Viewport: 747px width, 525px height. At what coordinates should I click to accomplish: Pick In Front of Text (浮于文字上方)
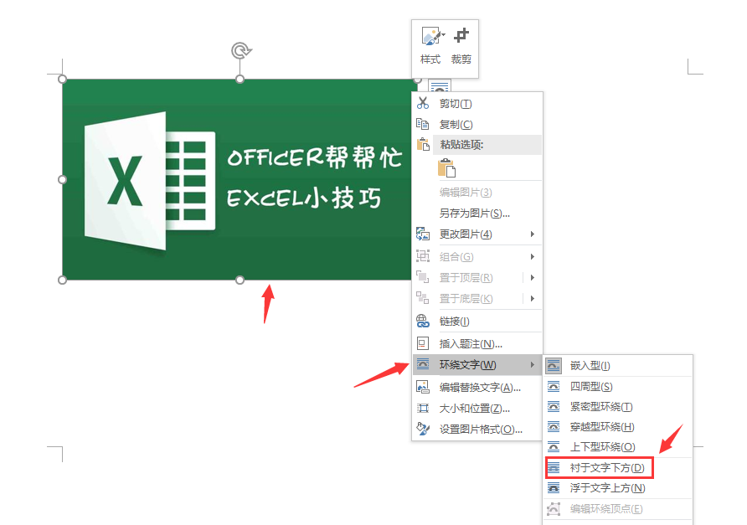tap(606, 487)
